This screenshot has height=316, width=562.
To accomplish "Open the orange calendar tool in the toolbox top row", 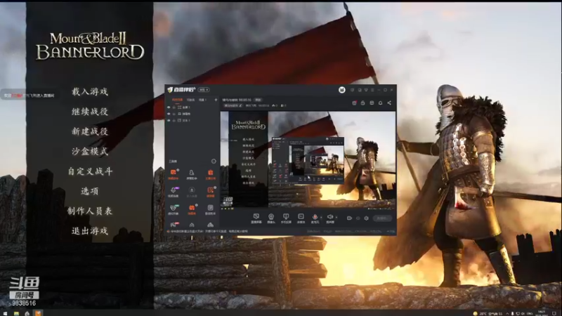I will 210,174.
